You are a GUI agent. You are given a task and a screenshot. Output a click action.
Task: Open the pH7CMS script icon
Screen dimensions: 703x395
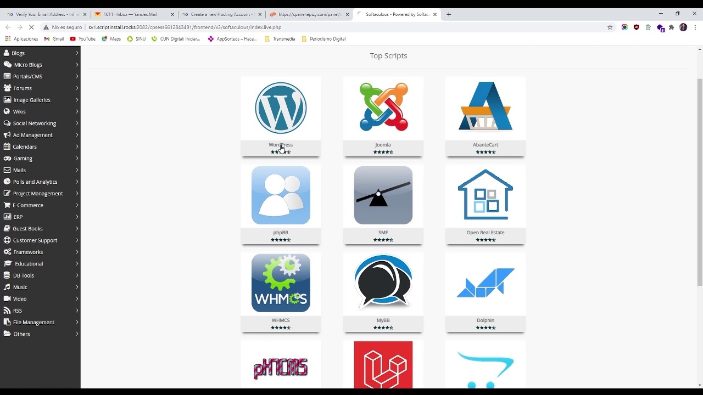[281, 369]
